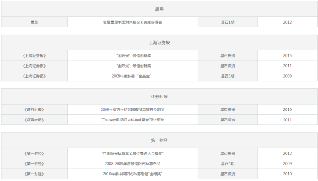318x181 pixels.
Task: Click the 上海证券报 section header
Action: pos(159,42)
